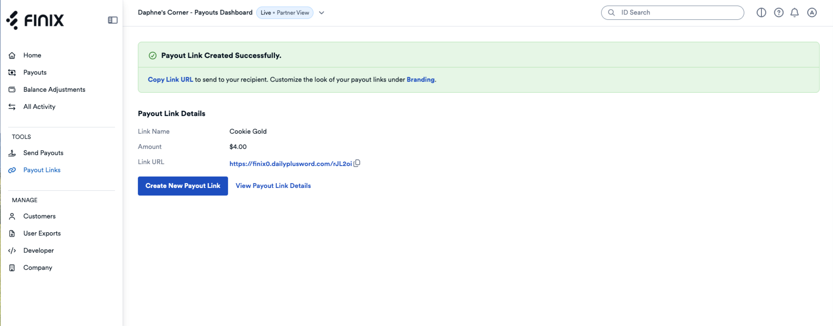Click the Link URL field label
This screenshot has height=326, width=833.
(151, 162)
